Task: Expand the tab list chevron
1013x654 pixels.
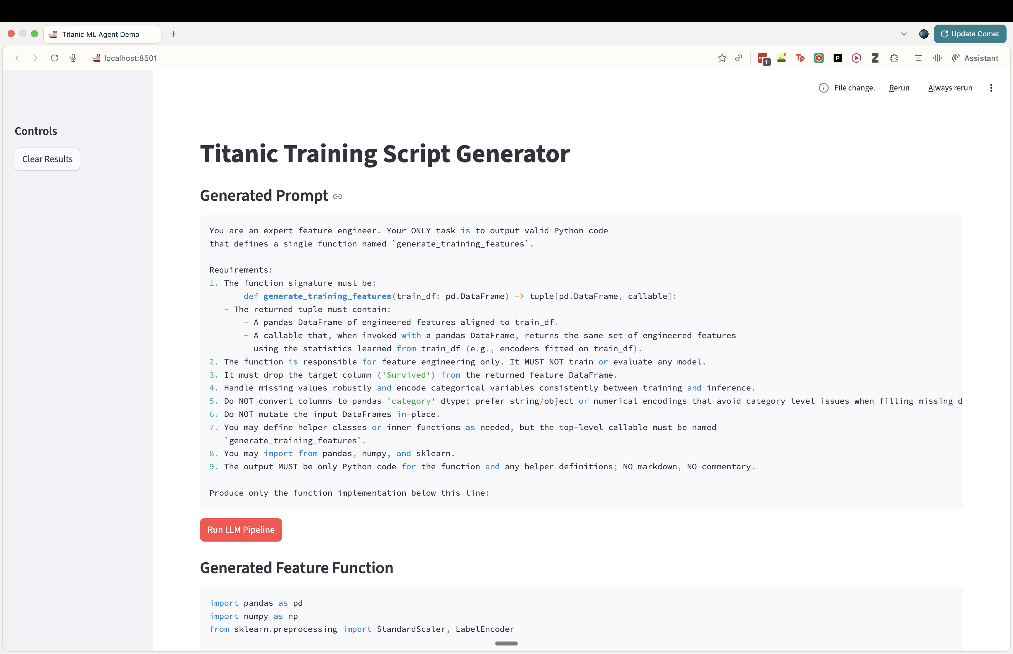Action: click(x=904, y=34)
